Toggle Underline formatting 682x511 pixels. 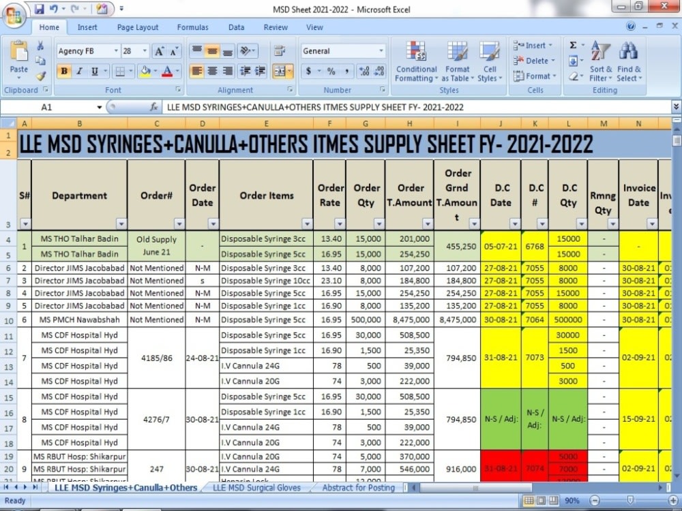[x=94, y=72]
